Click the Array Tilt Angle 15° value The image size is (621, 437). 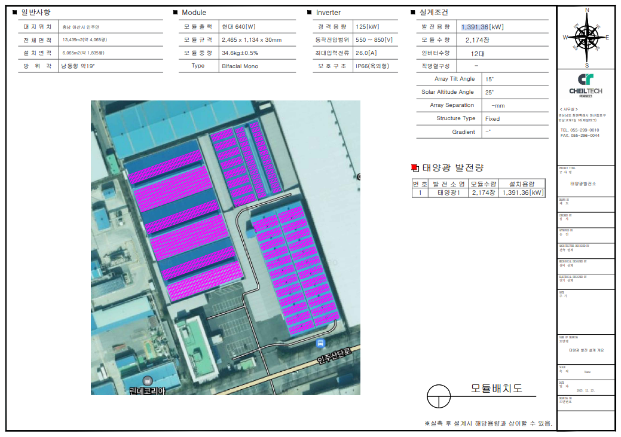490,79
